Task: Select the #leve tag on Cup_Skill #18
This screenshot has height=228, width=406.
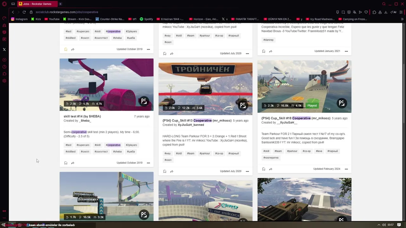Action: click(x=319, y=151)
